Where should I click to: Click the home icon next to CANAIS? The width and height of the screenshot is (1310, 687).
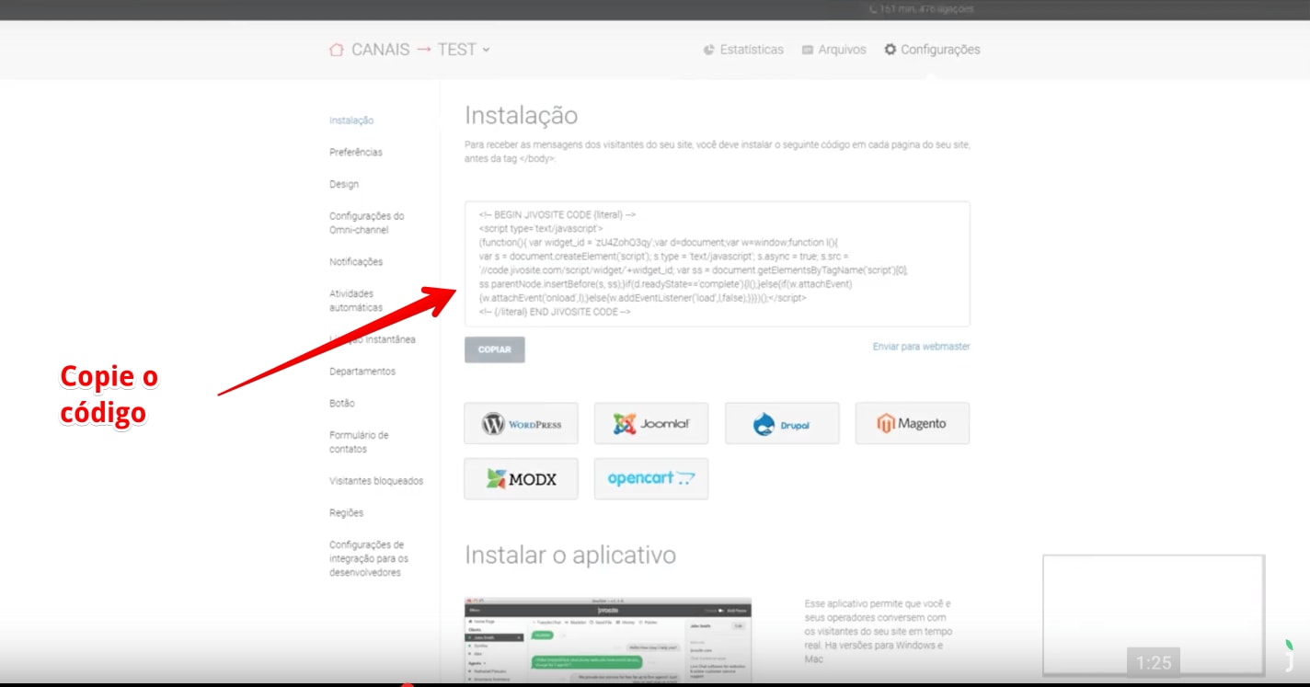tap(337, 50)
